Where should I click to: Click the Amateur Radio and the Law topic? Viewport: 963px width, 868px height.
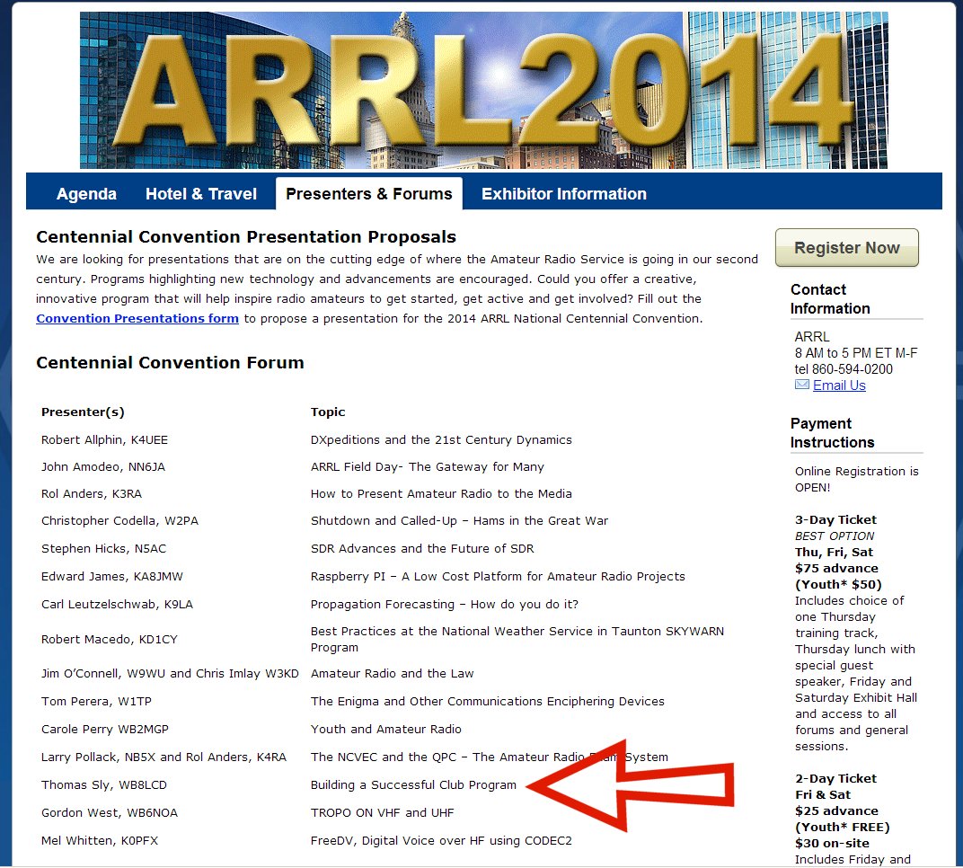[x=392, y=674]
